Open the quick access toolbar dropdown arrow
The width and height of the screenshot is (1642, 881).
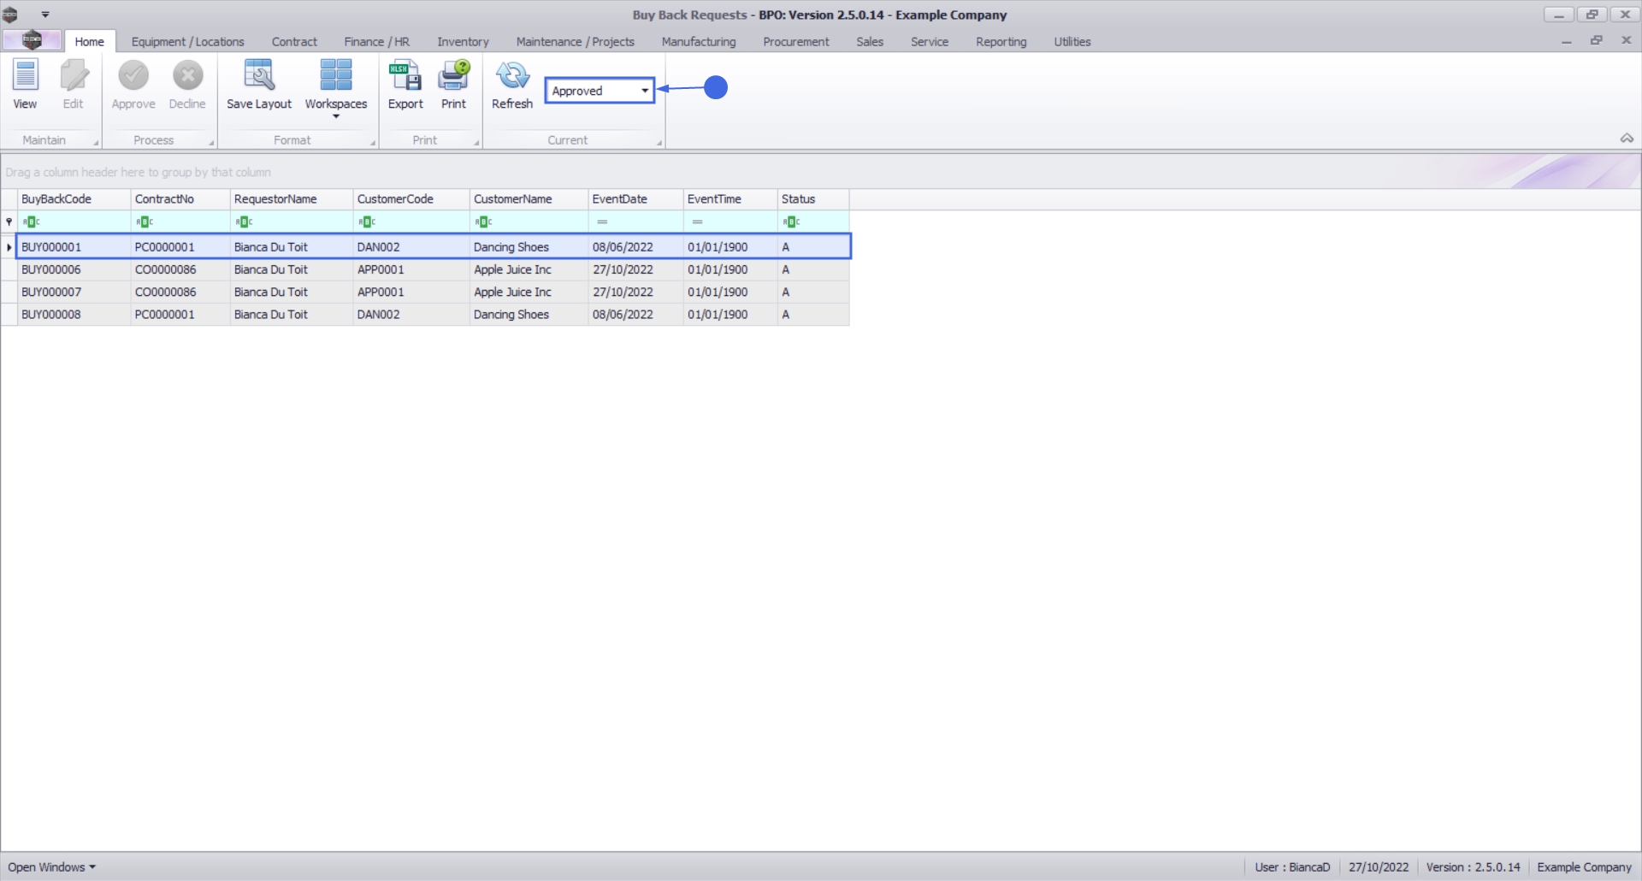coord(45,15)
